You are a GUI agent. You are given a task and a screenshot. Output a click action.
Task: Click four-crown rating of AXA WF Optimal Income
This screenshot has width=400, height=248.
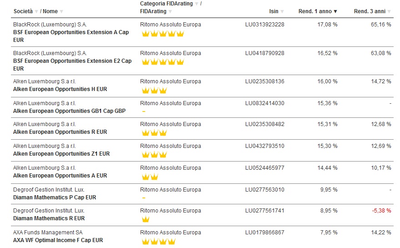point(158,241)
